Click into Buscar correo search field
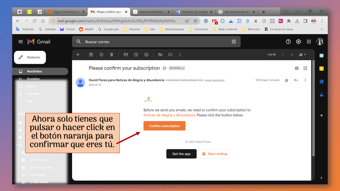Viewport: 340px width, 191px height. tap(156, 42)
